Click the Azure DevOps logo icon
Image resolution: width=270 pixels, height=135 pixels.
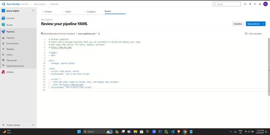click(3, 4)
